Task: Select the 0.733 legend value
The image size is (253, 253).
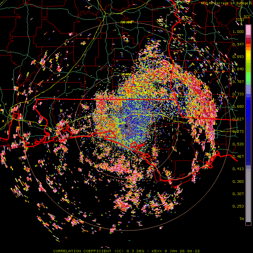Action: coord(238,94)
